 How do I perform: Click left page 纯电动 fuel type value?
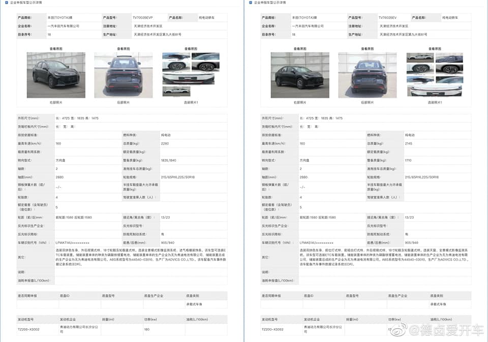click(166, 135)
